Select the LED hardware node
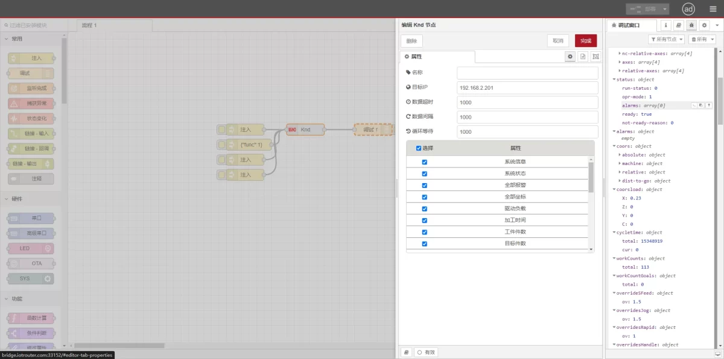The height and width of the screenshot is (359, 724). (x=30, y=248)
